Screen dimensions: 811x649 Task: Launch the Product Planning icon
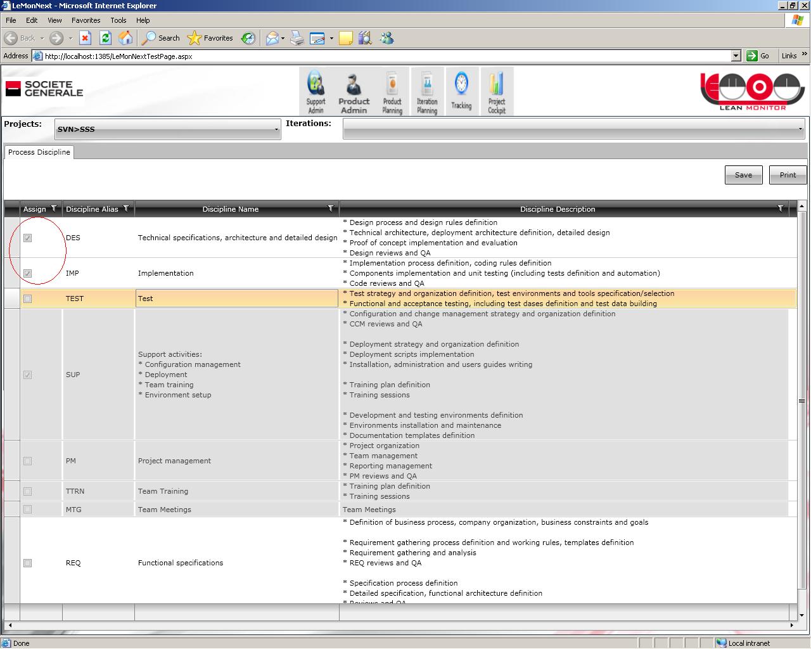pos(392,92)
